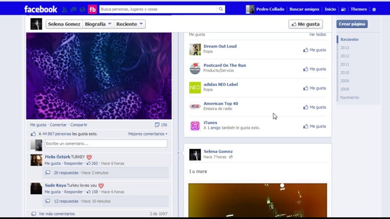This screenshot has height=219, width=390.
Task: Click the American Top 40 logo
Action: click(195, 106)
